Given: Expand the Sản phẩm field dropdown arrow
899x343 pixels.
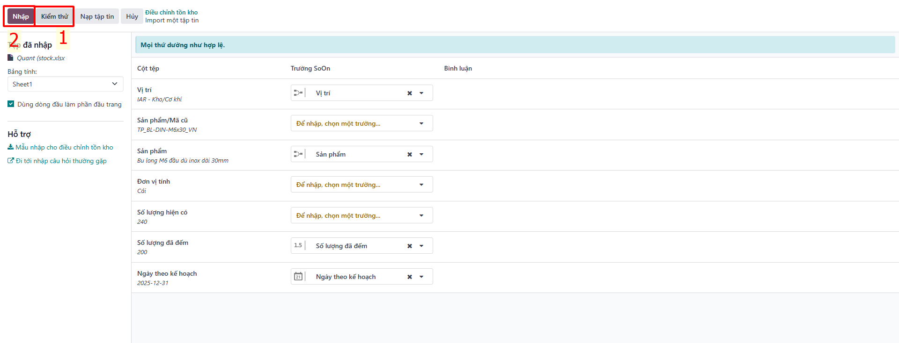Looking at the screenshot, I should (421, 154).
